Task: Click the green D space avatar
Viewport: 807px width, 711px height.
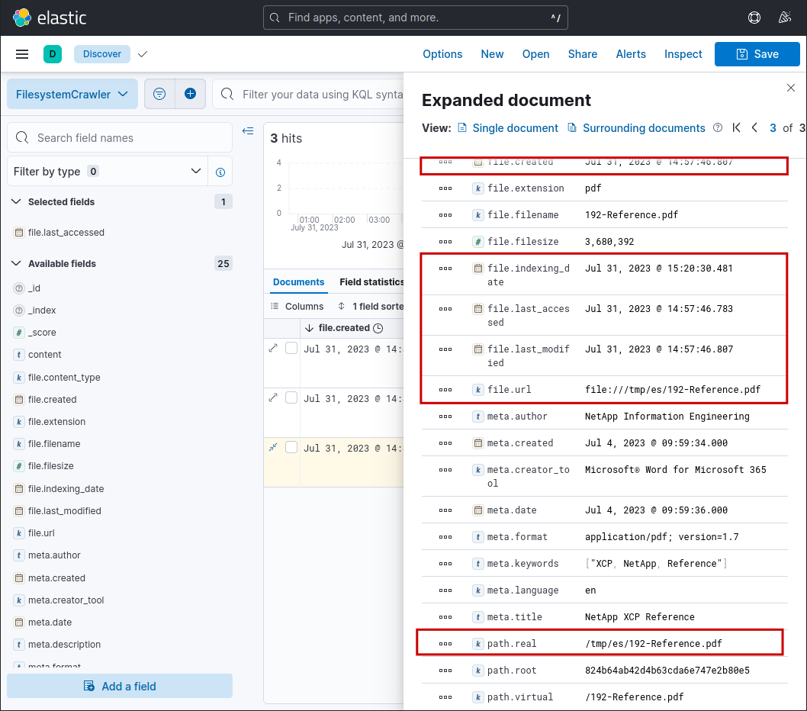Action: [53, 54]
